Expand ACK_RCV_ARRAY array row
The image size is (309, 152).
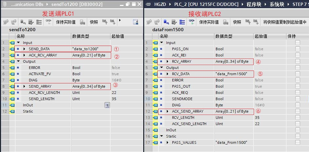click(24, 55)
